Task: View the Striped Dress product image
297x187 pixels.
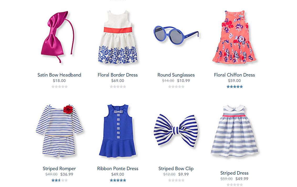Action: click(x=235, y=131)
